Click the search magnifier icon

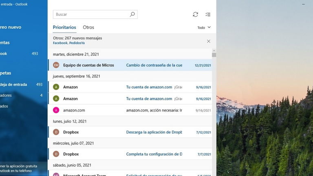[x=132, y=14]
